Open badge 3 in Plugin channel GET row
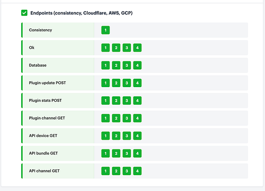The image size is (265, 191). click(127, 118)
